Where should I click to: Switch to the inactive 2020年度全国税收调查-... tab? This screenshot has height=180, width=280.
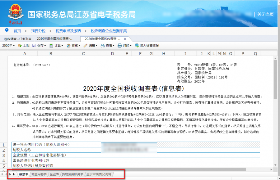point(55,39)
